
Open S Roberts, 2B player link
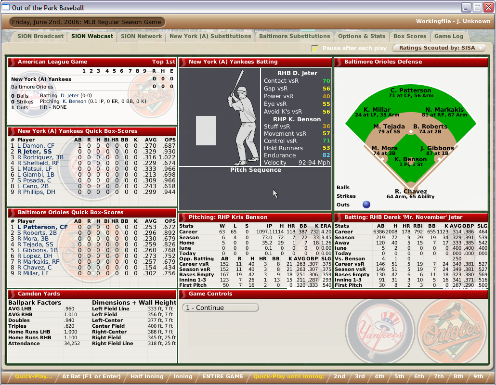point(37,233)
